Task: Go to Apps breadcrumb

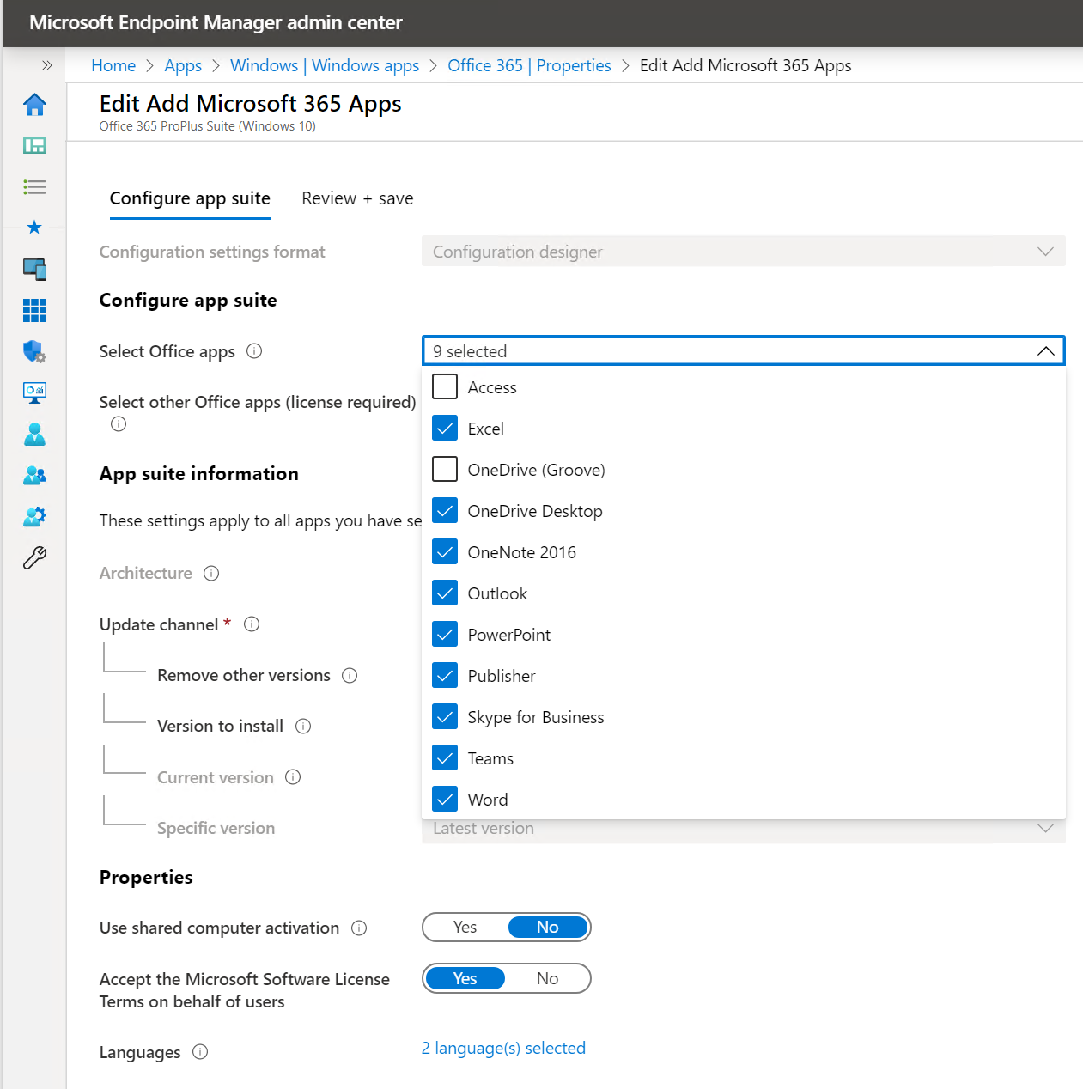Action: 183,65
